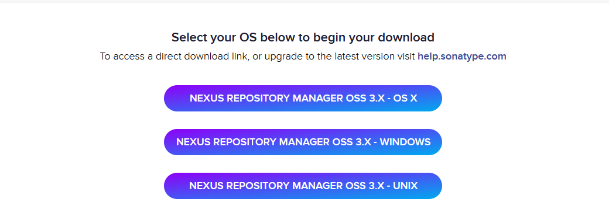Click the gray strip above the page
The width and height of the screenshot is (609, 220).
[x=304, y=2]
